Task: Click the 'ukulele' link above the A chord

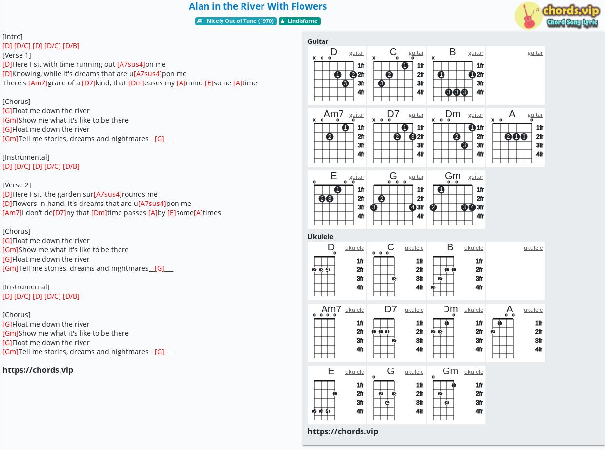Action: (533, 310)
